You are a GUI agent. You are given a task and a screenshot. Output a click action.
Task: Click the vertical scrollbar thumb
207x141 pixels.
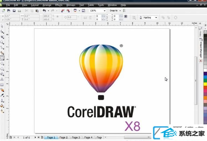click(x=196, y=80)
